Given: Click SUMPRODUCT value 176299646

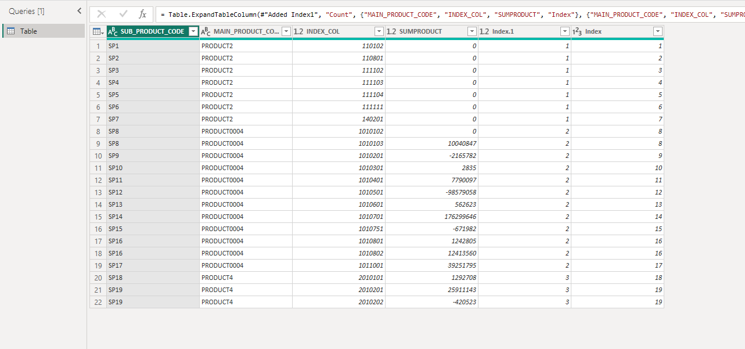Looking at the screenshot, I should (x=431, y=217).
